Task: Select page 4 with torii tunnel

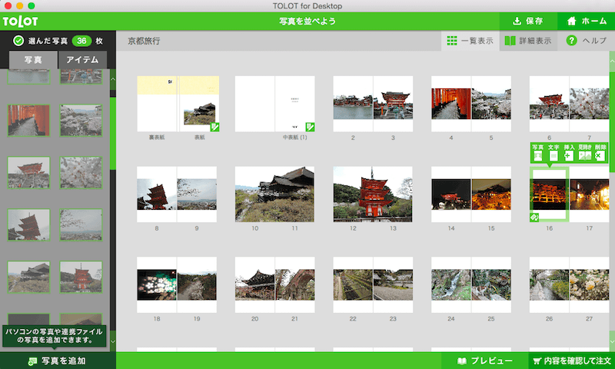Action: tap(451, 104)
